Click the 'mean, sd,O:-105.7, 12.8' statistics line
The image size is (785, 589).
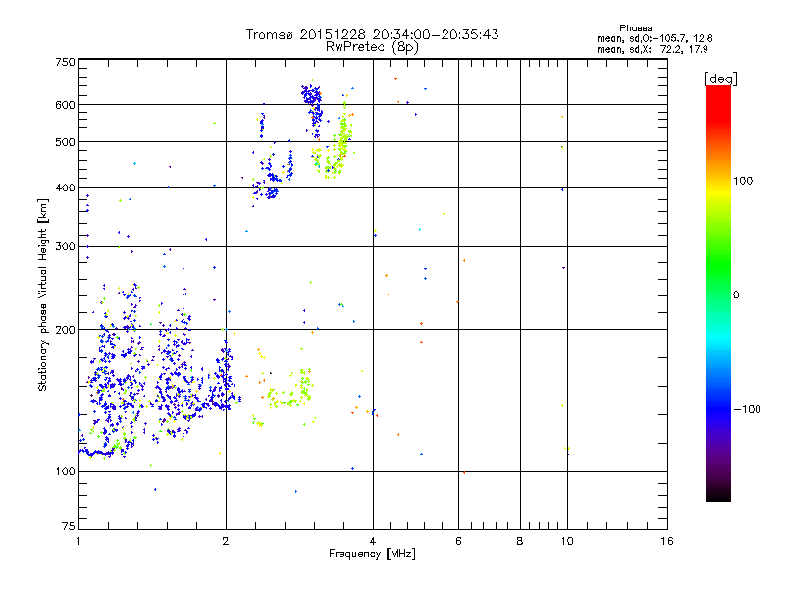(654, 38)
